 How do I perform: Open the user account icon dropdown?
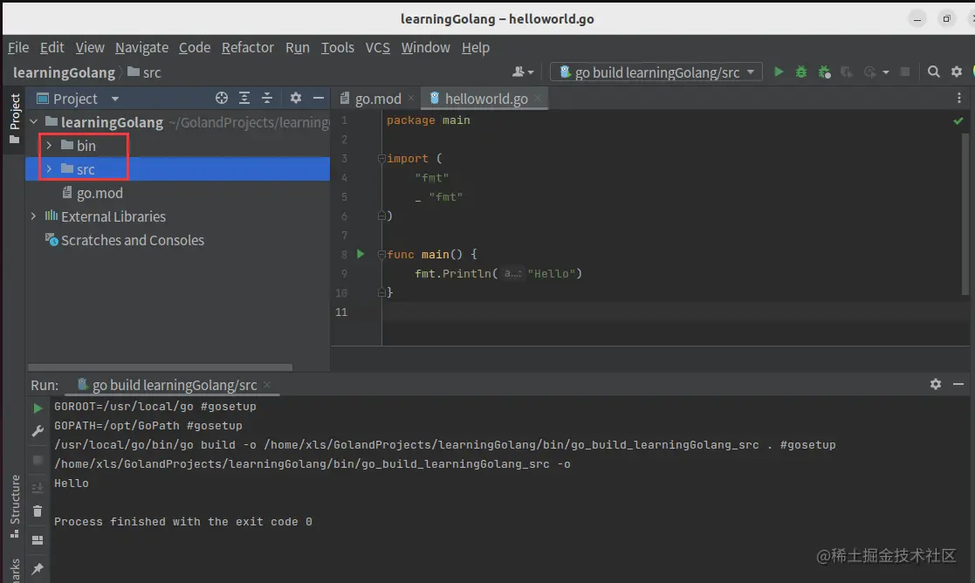click(x=522, y=72)
